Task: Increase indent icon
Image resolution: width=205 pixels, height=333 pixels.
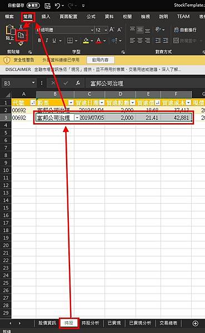Action: pyautogui.click(x=166, y=41)
